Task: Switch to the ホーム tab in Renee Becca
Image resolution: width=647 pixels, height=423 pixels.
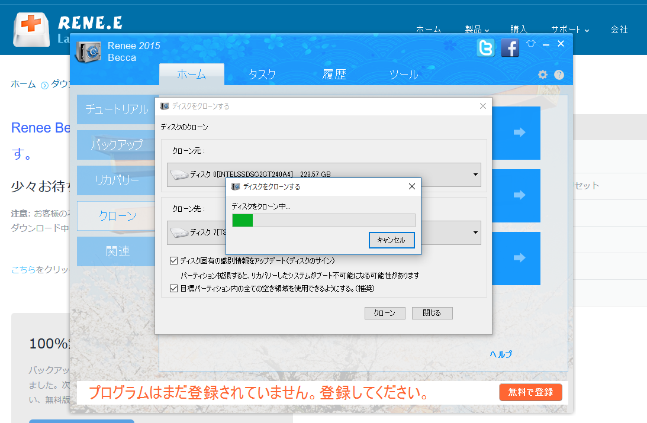Action: coord(191,74)
